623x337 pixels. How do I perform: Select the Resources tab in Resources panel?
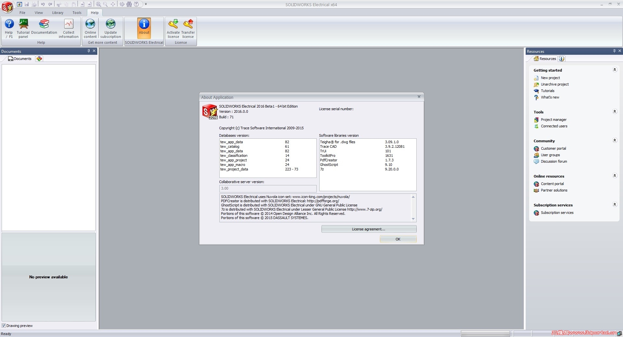tap(545, 59)
